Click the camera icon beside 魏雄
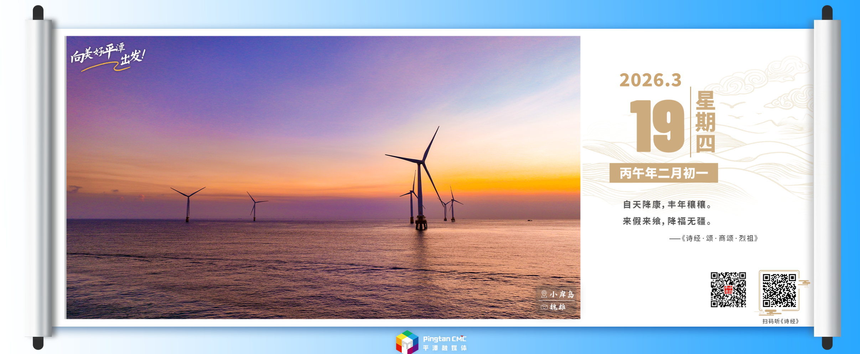This screenshot has width=860, height=354. pyautogui.click(x=544, y=307)
